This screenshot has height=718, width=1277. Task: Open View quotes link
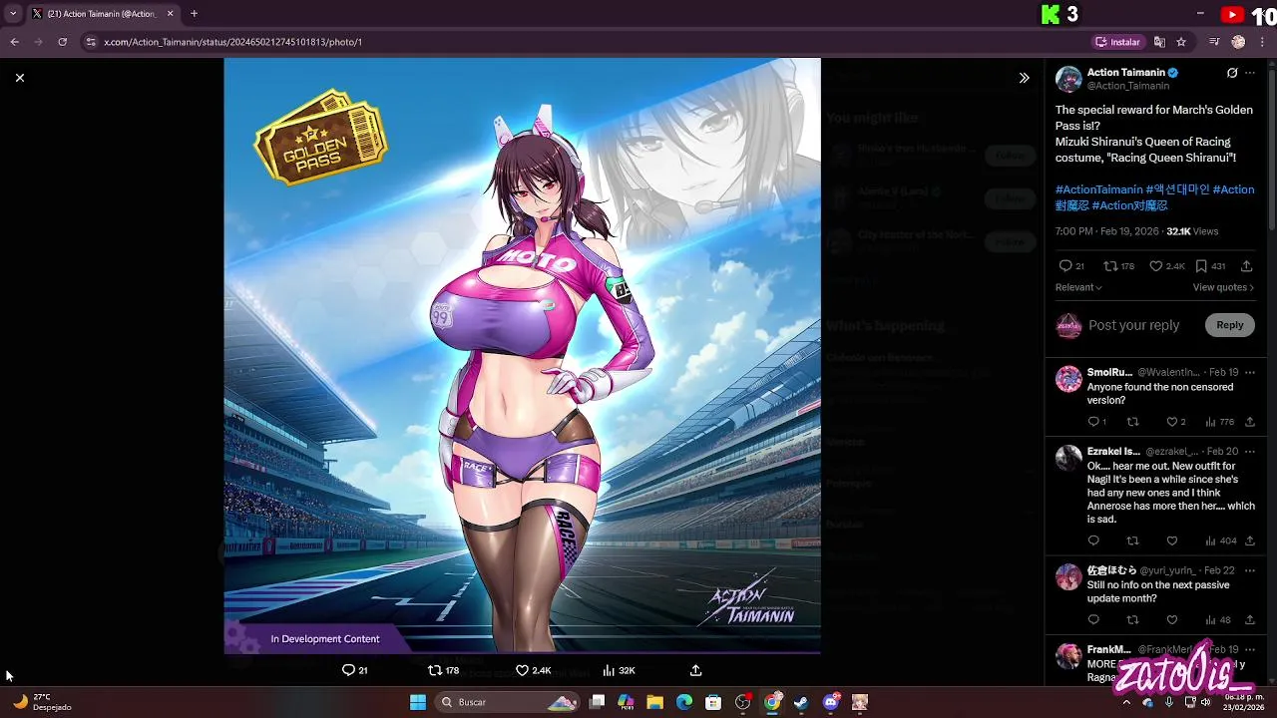click(1223, 287)
